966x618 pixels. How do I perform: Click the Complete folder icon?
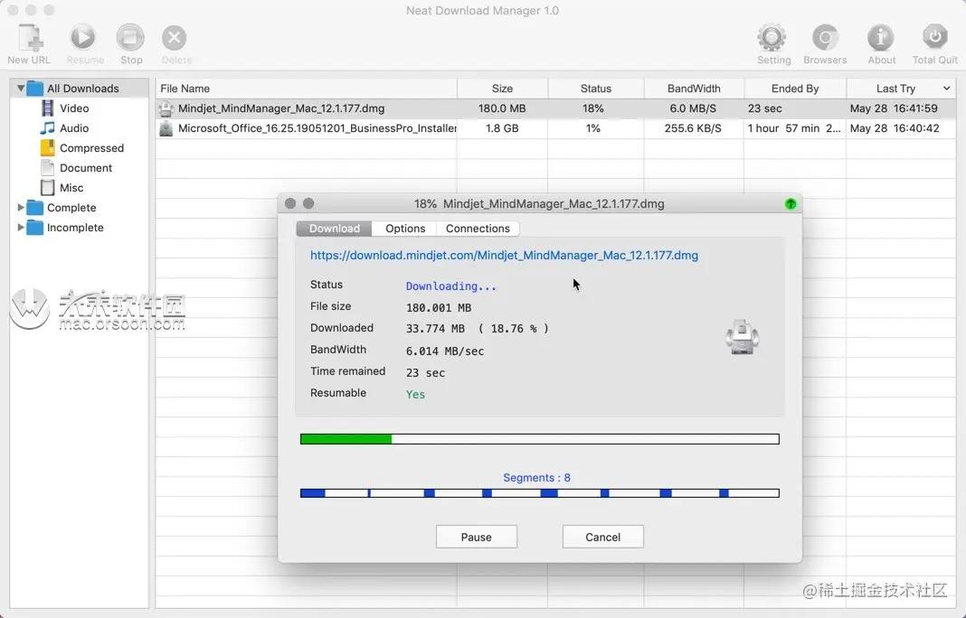point(35,208)
